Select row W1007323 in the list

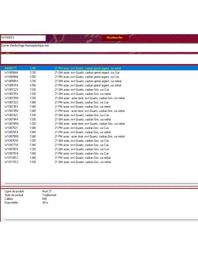[99, 102]
